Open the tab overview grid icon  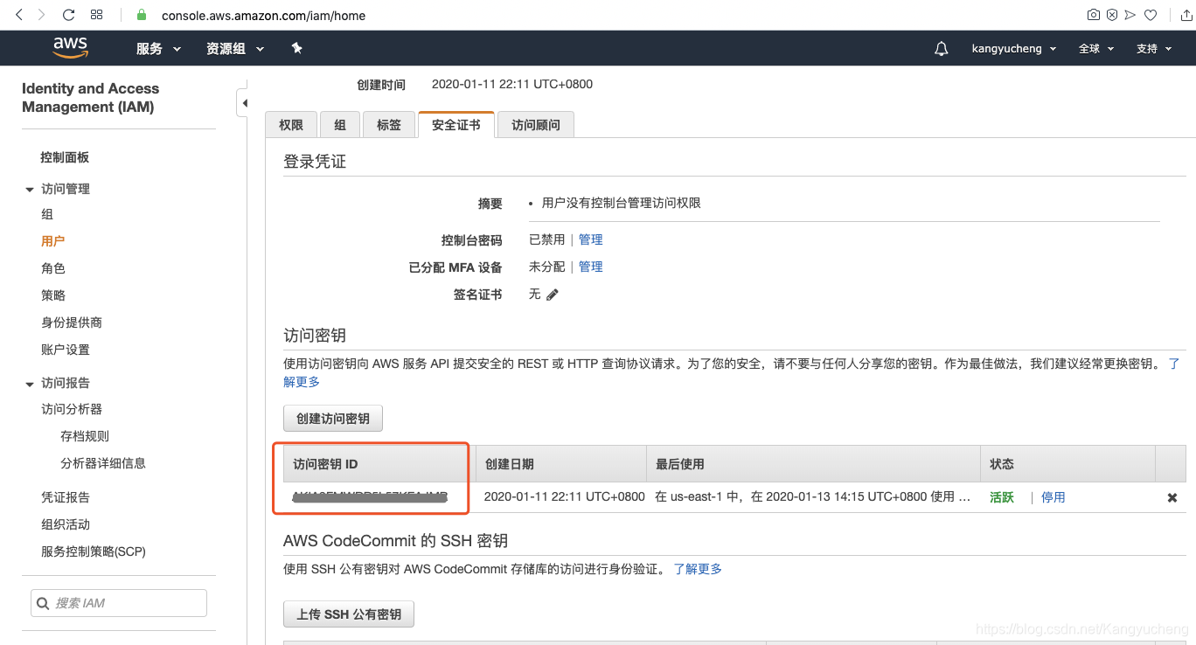point(96,14)
